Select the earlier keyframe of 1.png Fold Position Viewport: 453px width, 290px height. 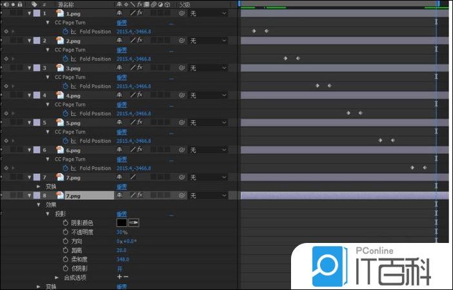pos(254,31)
